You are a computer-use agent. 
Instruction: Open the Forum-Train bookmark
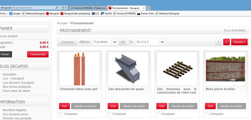[145, 14]
